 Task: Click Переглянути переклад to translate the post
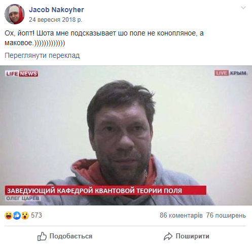(x=42, y=55)
